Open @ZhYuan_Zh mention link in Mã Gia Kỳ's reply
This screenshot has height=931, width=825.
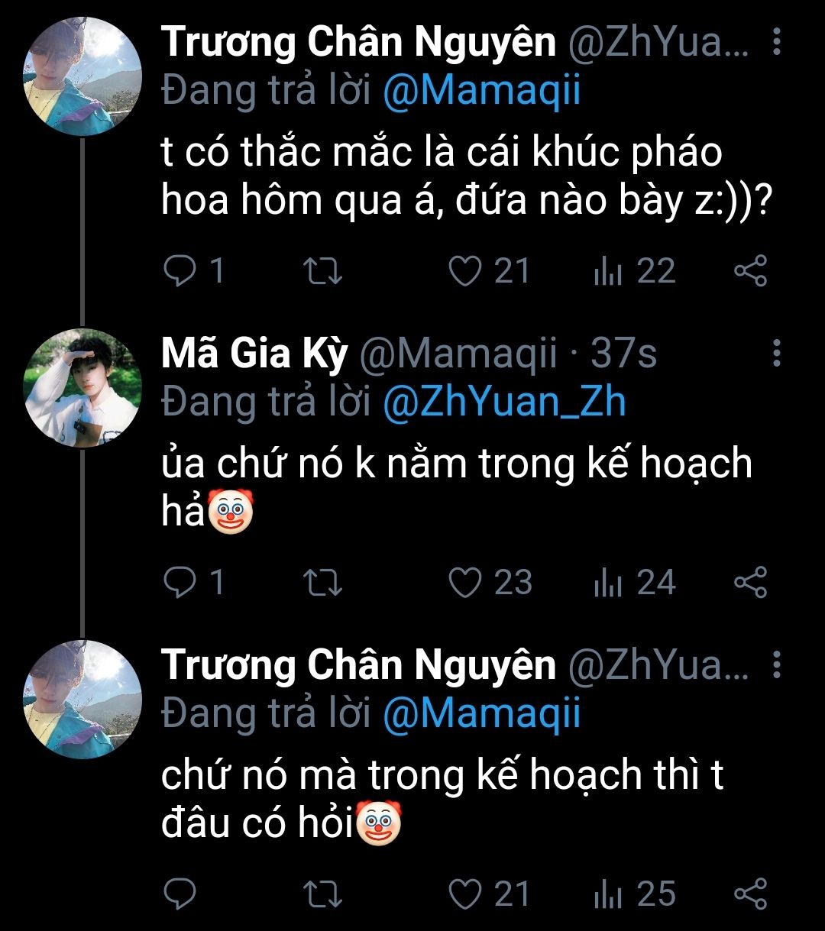point(503,402)
